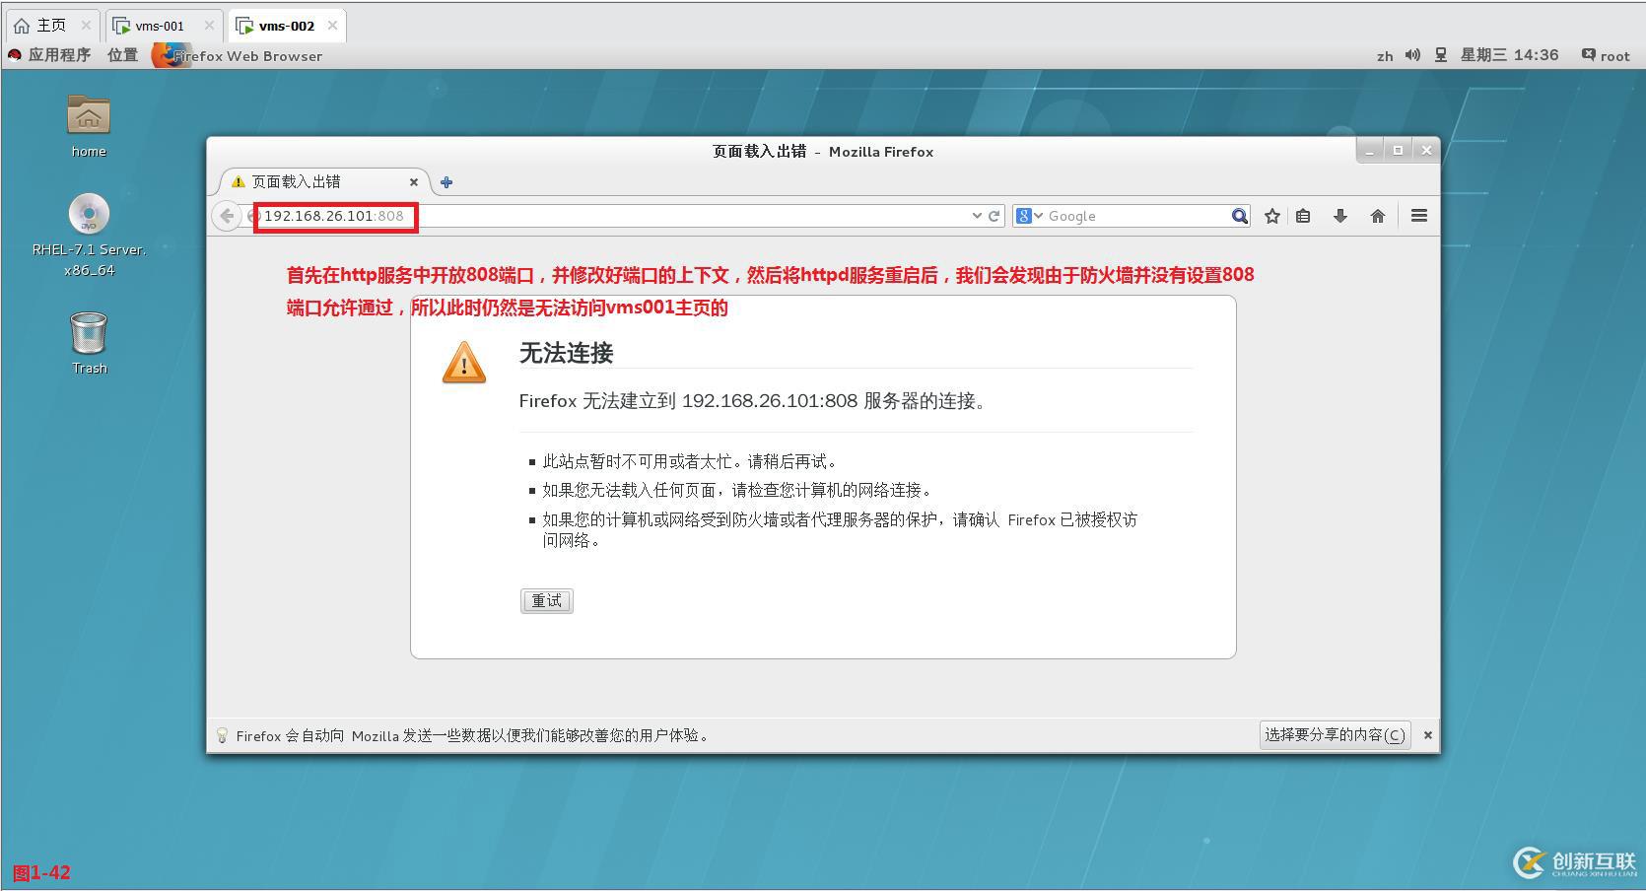This screenshot has height=891, width=1646.
Task: Open the Downloads arrow icon
Action: [1340, 215]
